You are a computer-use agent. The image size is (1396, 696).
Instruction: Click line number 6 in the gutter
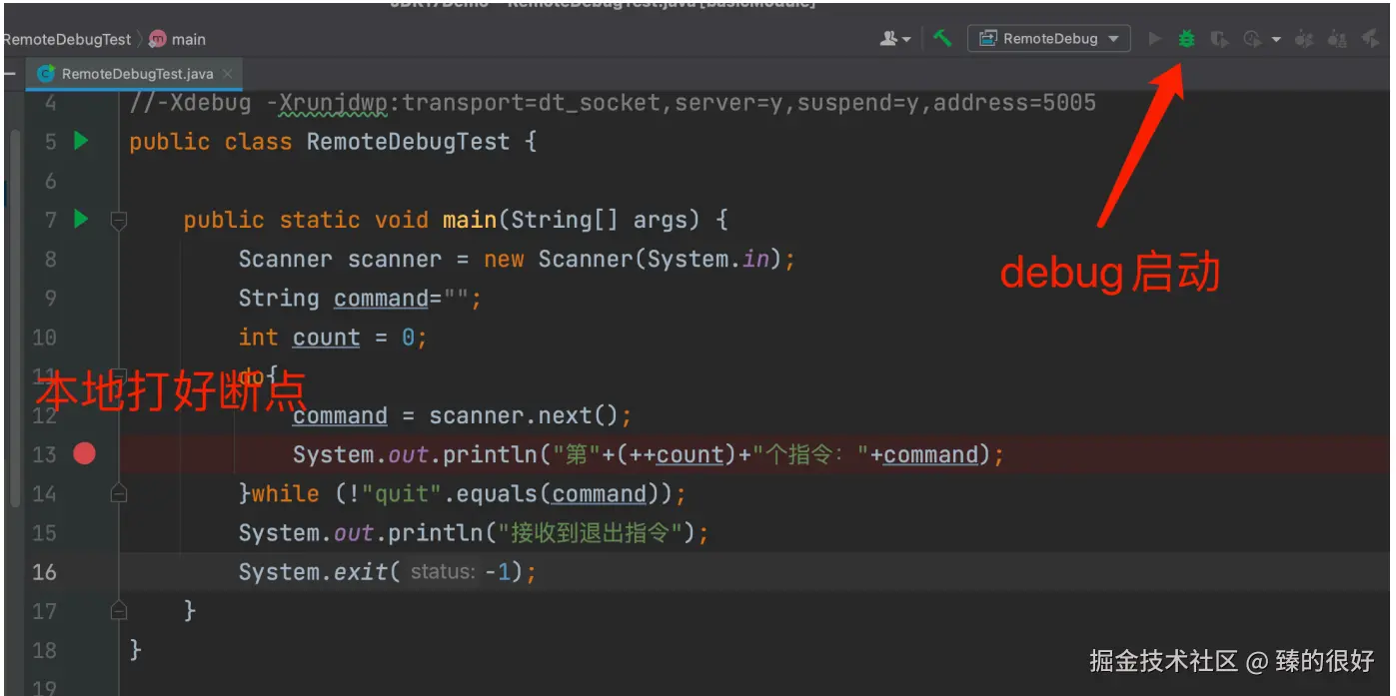point(51,181)
